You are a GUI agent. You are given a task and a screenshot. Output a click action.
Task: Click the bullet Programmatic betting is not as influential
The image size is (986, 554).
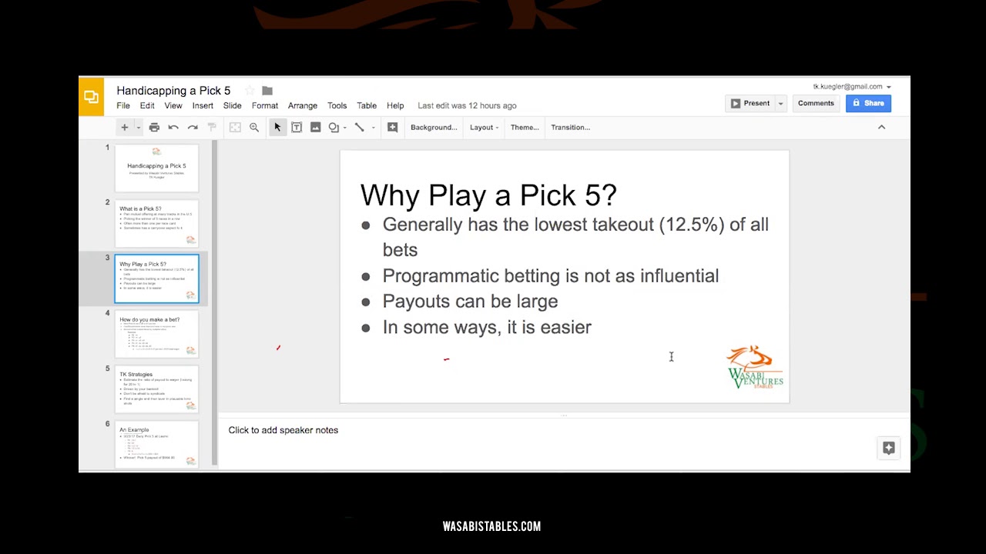tap(550, 275)
